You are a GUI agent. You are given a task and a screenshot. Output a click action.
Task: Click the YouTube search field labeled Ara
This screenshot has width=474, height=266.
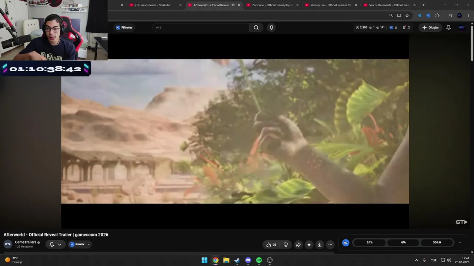click(x=200, y=27)
